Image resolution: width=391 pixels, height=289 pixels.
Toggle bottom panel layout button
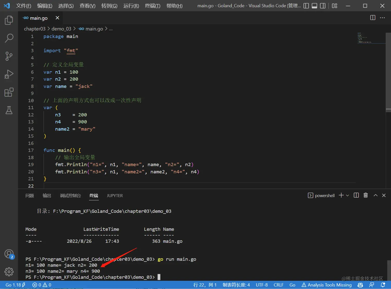tap(314, 6)
